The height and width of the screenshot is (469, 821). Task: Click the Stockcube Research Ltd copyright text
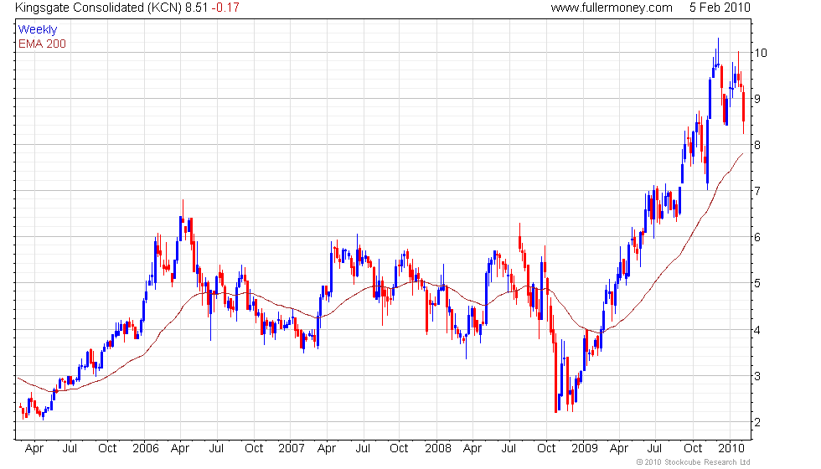(694, 462)
